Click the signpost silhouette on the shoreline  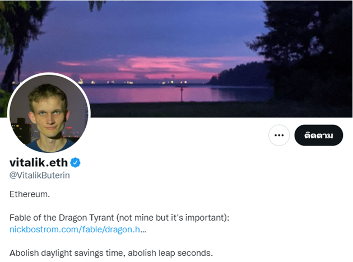click(181, 93)
